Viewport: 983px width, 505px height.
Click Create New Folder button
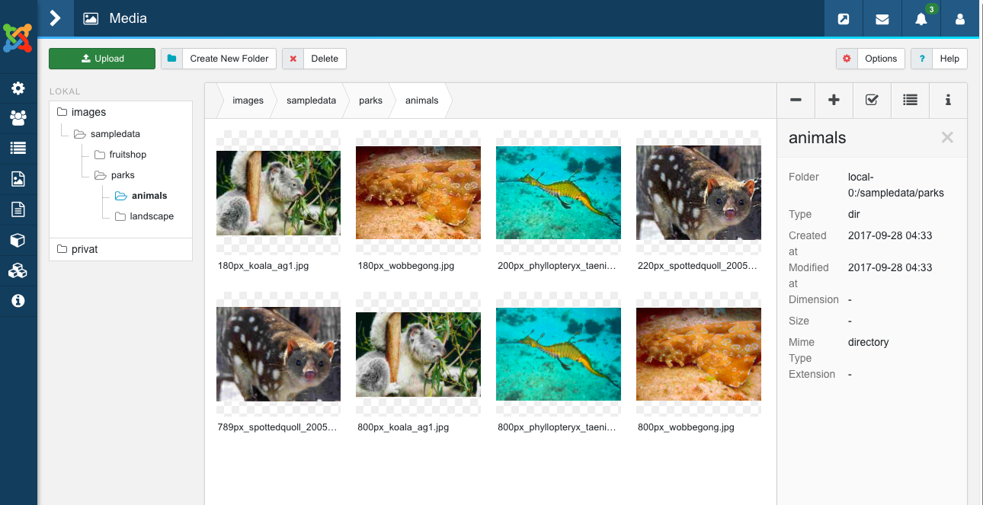[x=219, y=59]
